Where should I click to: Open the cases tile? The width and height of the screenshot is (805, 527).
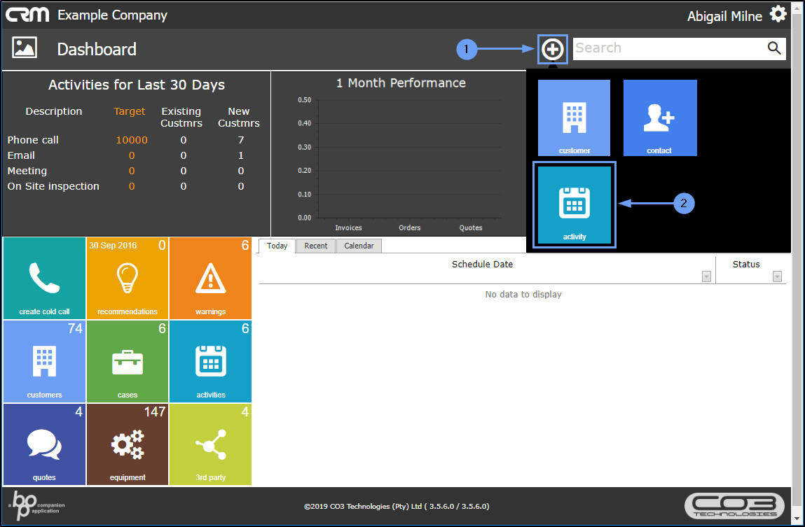click(x=128, y=361)
